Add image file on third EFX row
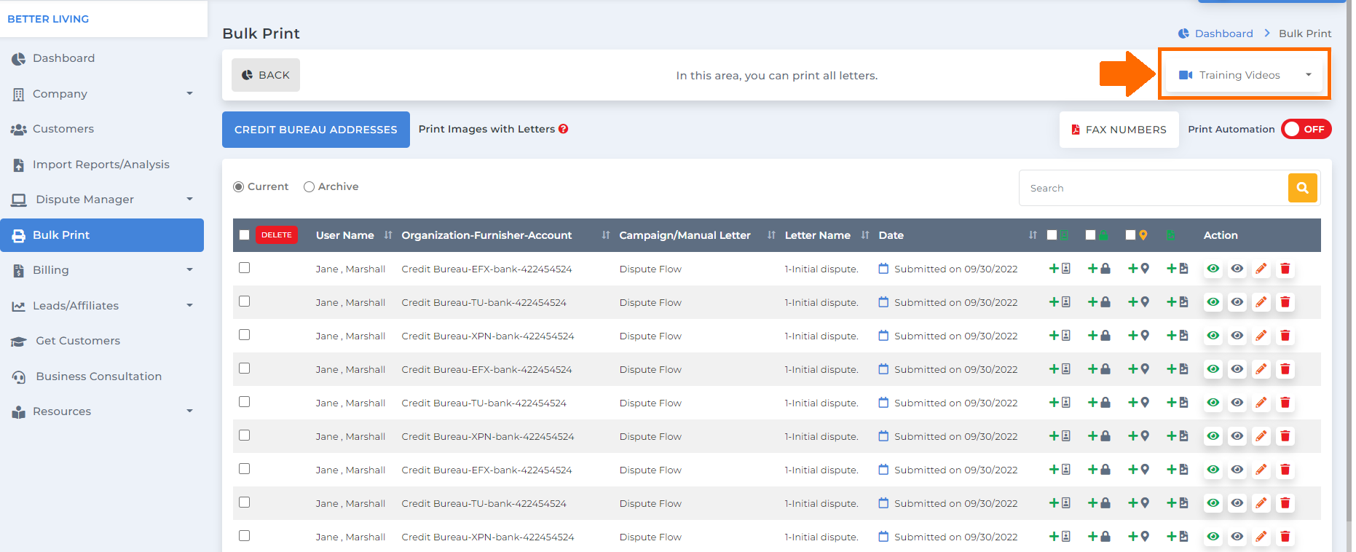The image size is (1356, 552). pos(1178,470)
